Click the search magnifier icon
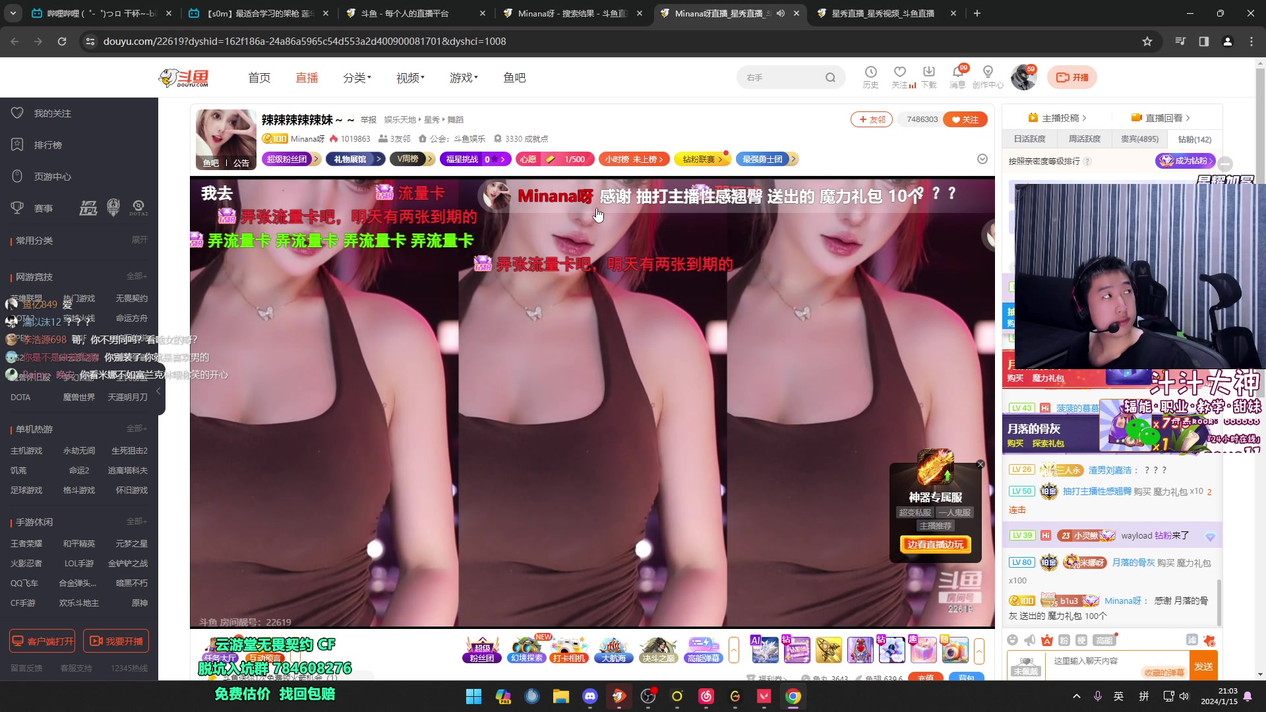Screen dimensions: 1266x712 point(830,78)
